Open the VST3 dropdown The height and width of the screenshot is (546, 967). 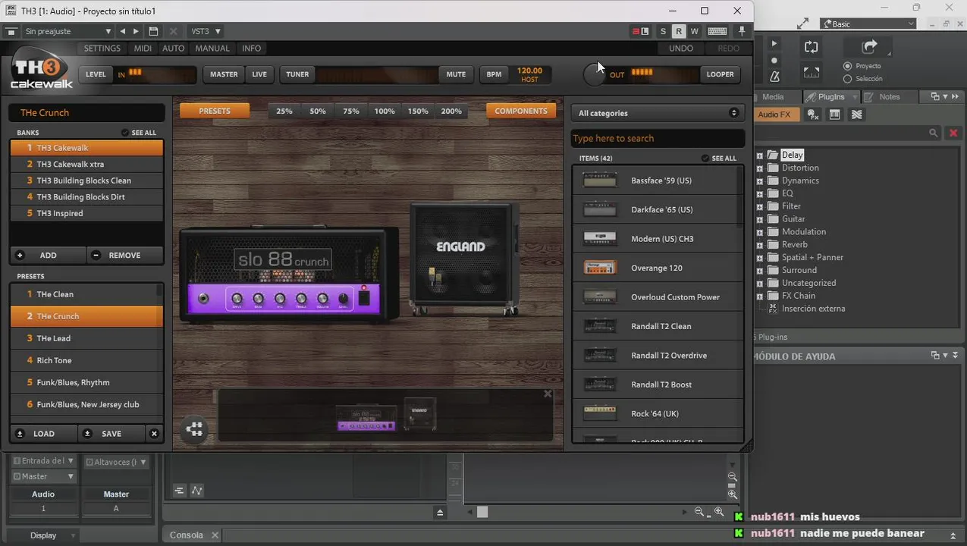pyautogui.click(x=206, y=31)
